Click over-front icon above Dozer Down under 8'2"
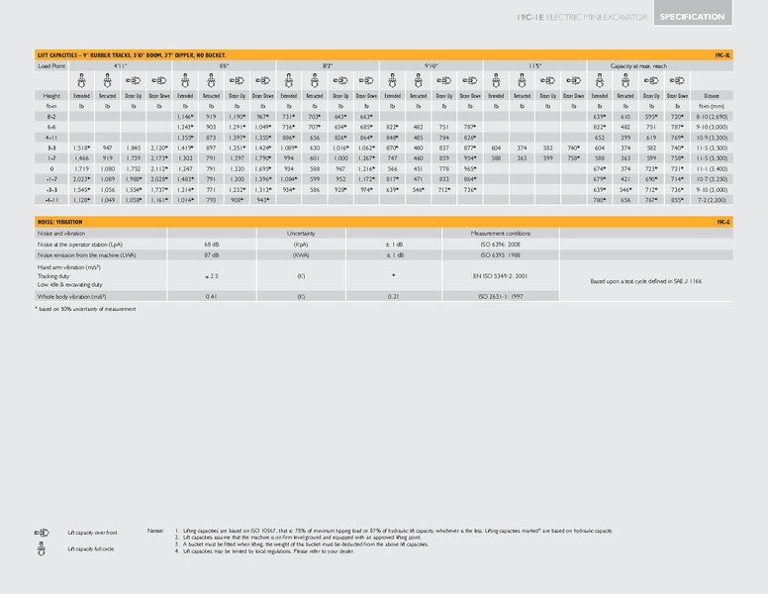The image size is (768, 594). (366, 80)
